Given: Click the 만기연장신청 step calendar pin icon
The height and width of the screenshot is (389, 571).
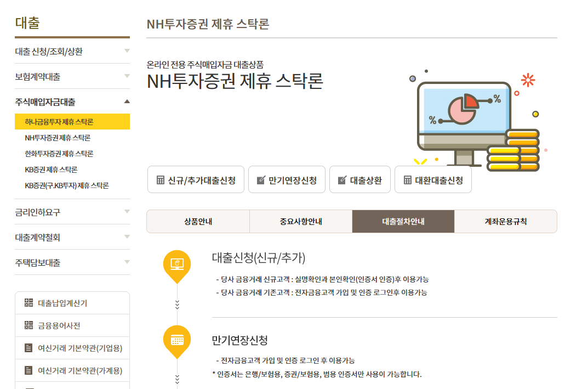Looking at the screenshot, I should pos(177,342).
